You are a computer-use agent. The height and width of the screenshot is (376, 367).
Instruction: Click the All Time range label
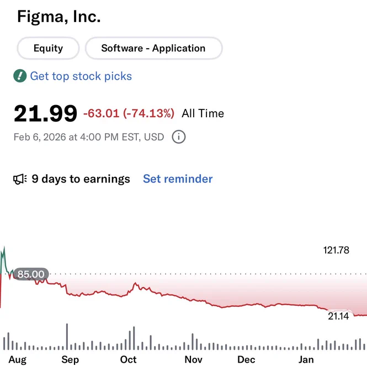(x=203, y=113)
